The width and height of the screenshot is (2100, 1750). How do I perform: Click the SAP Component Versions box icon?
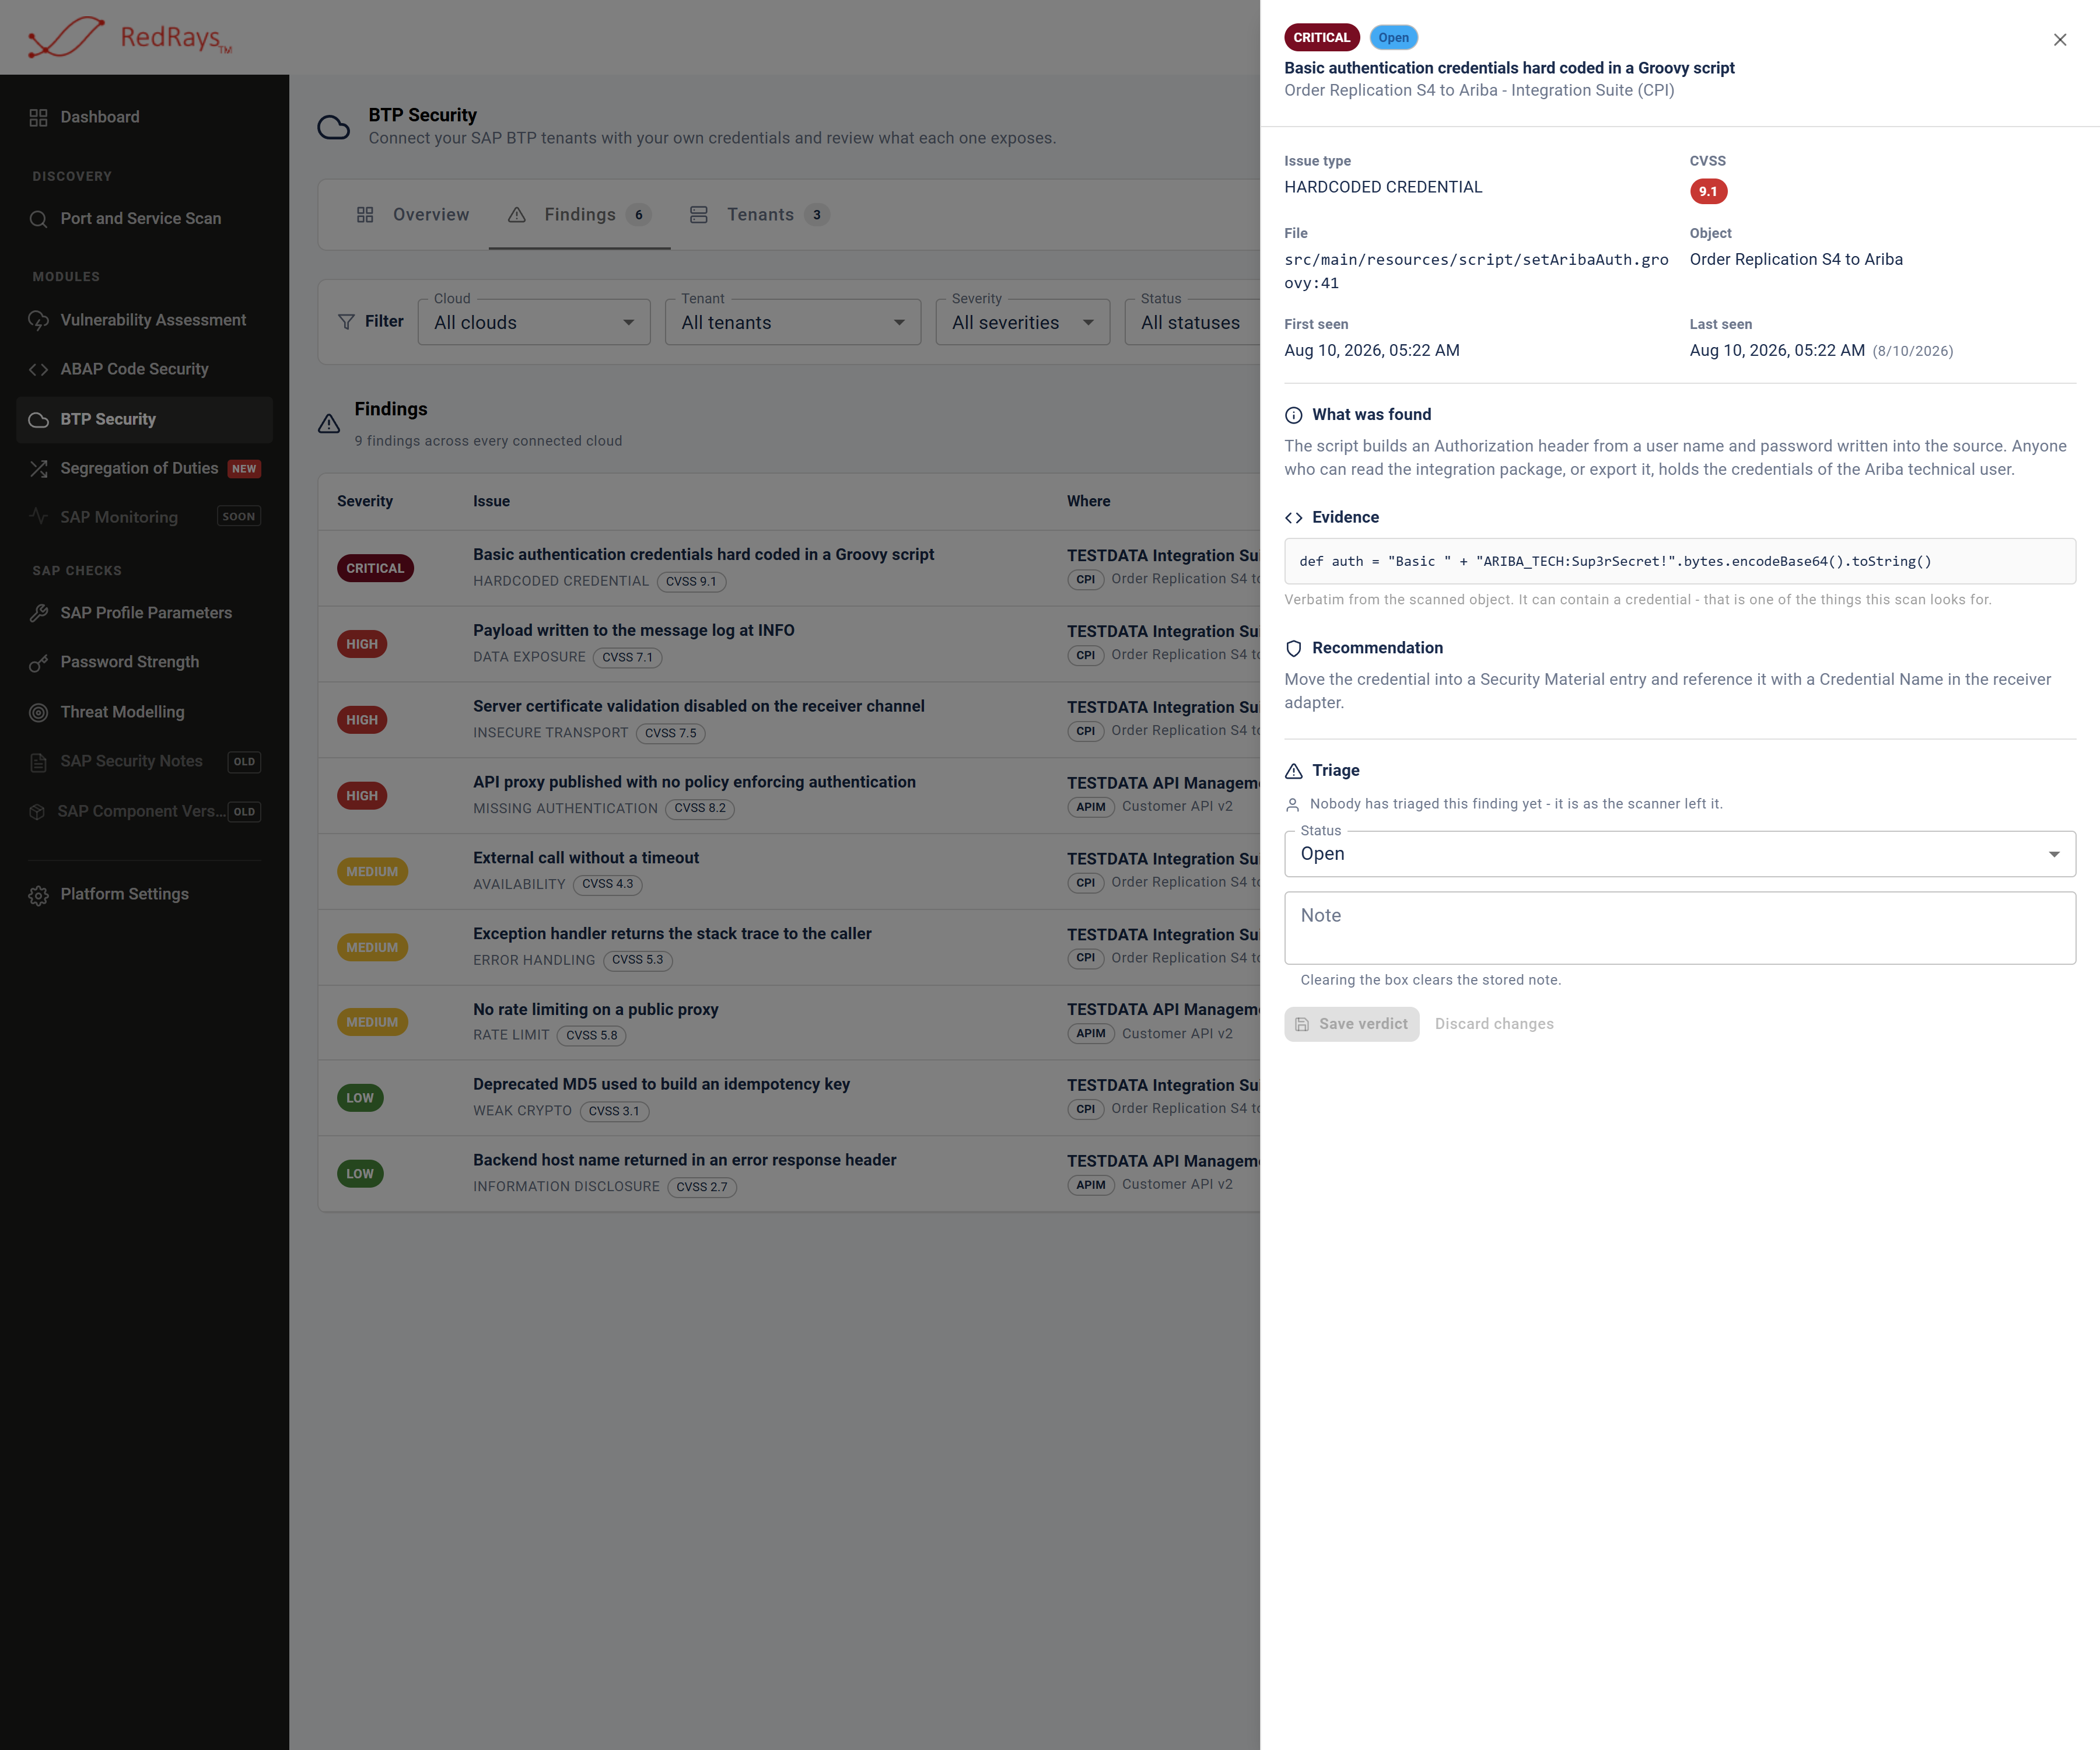(37, 812)
